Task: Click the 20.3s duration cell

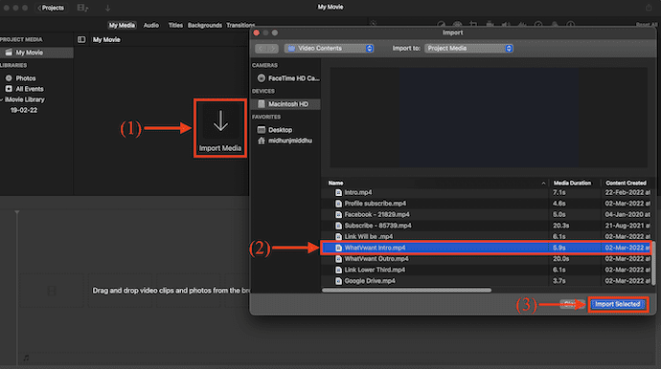Action: pos(561,226)
